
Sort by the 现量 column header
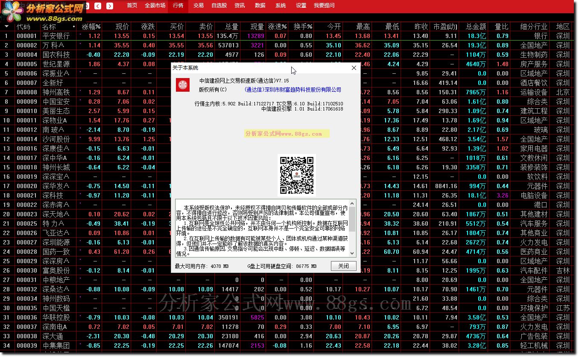[257, 26]
